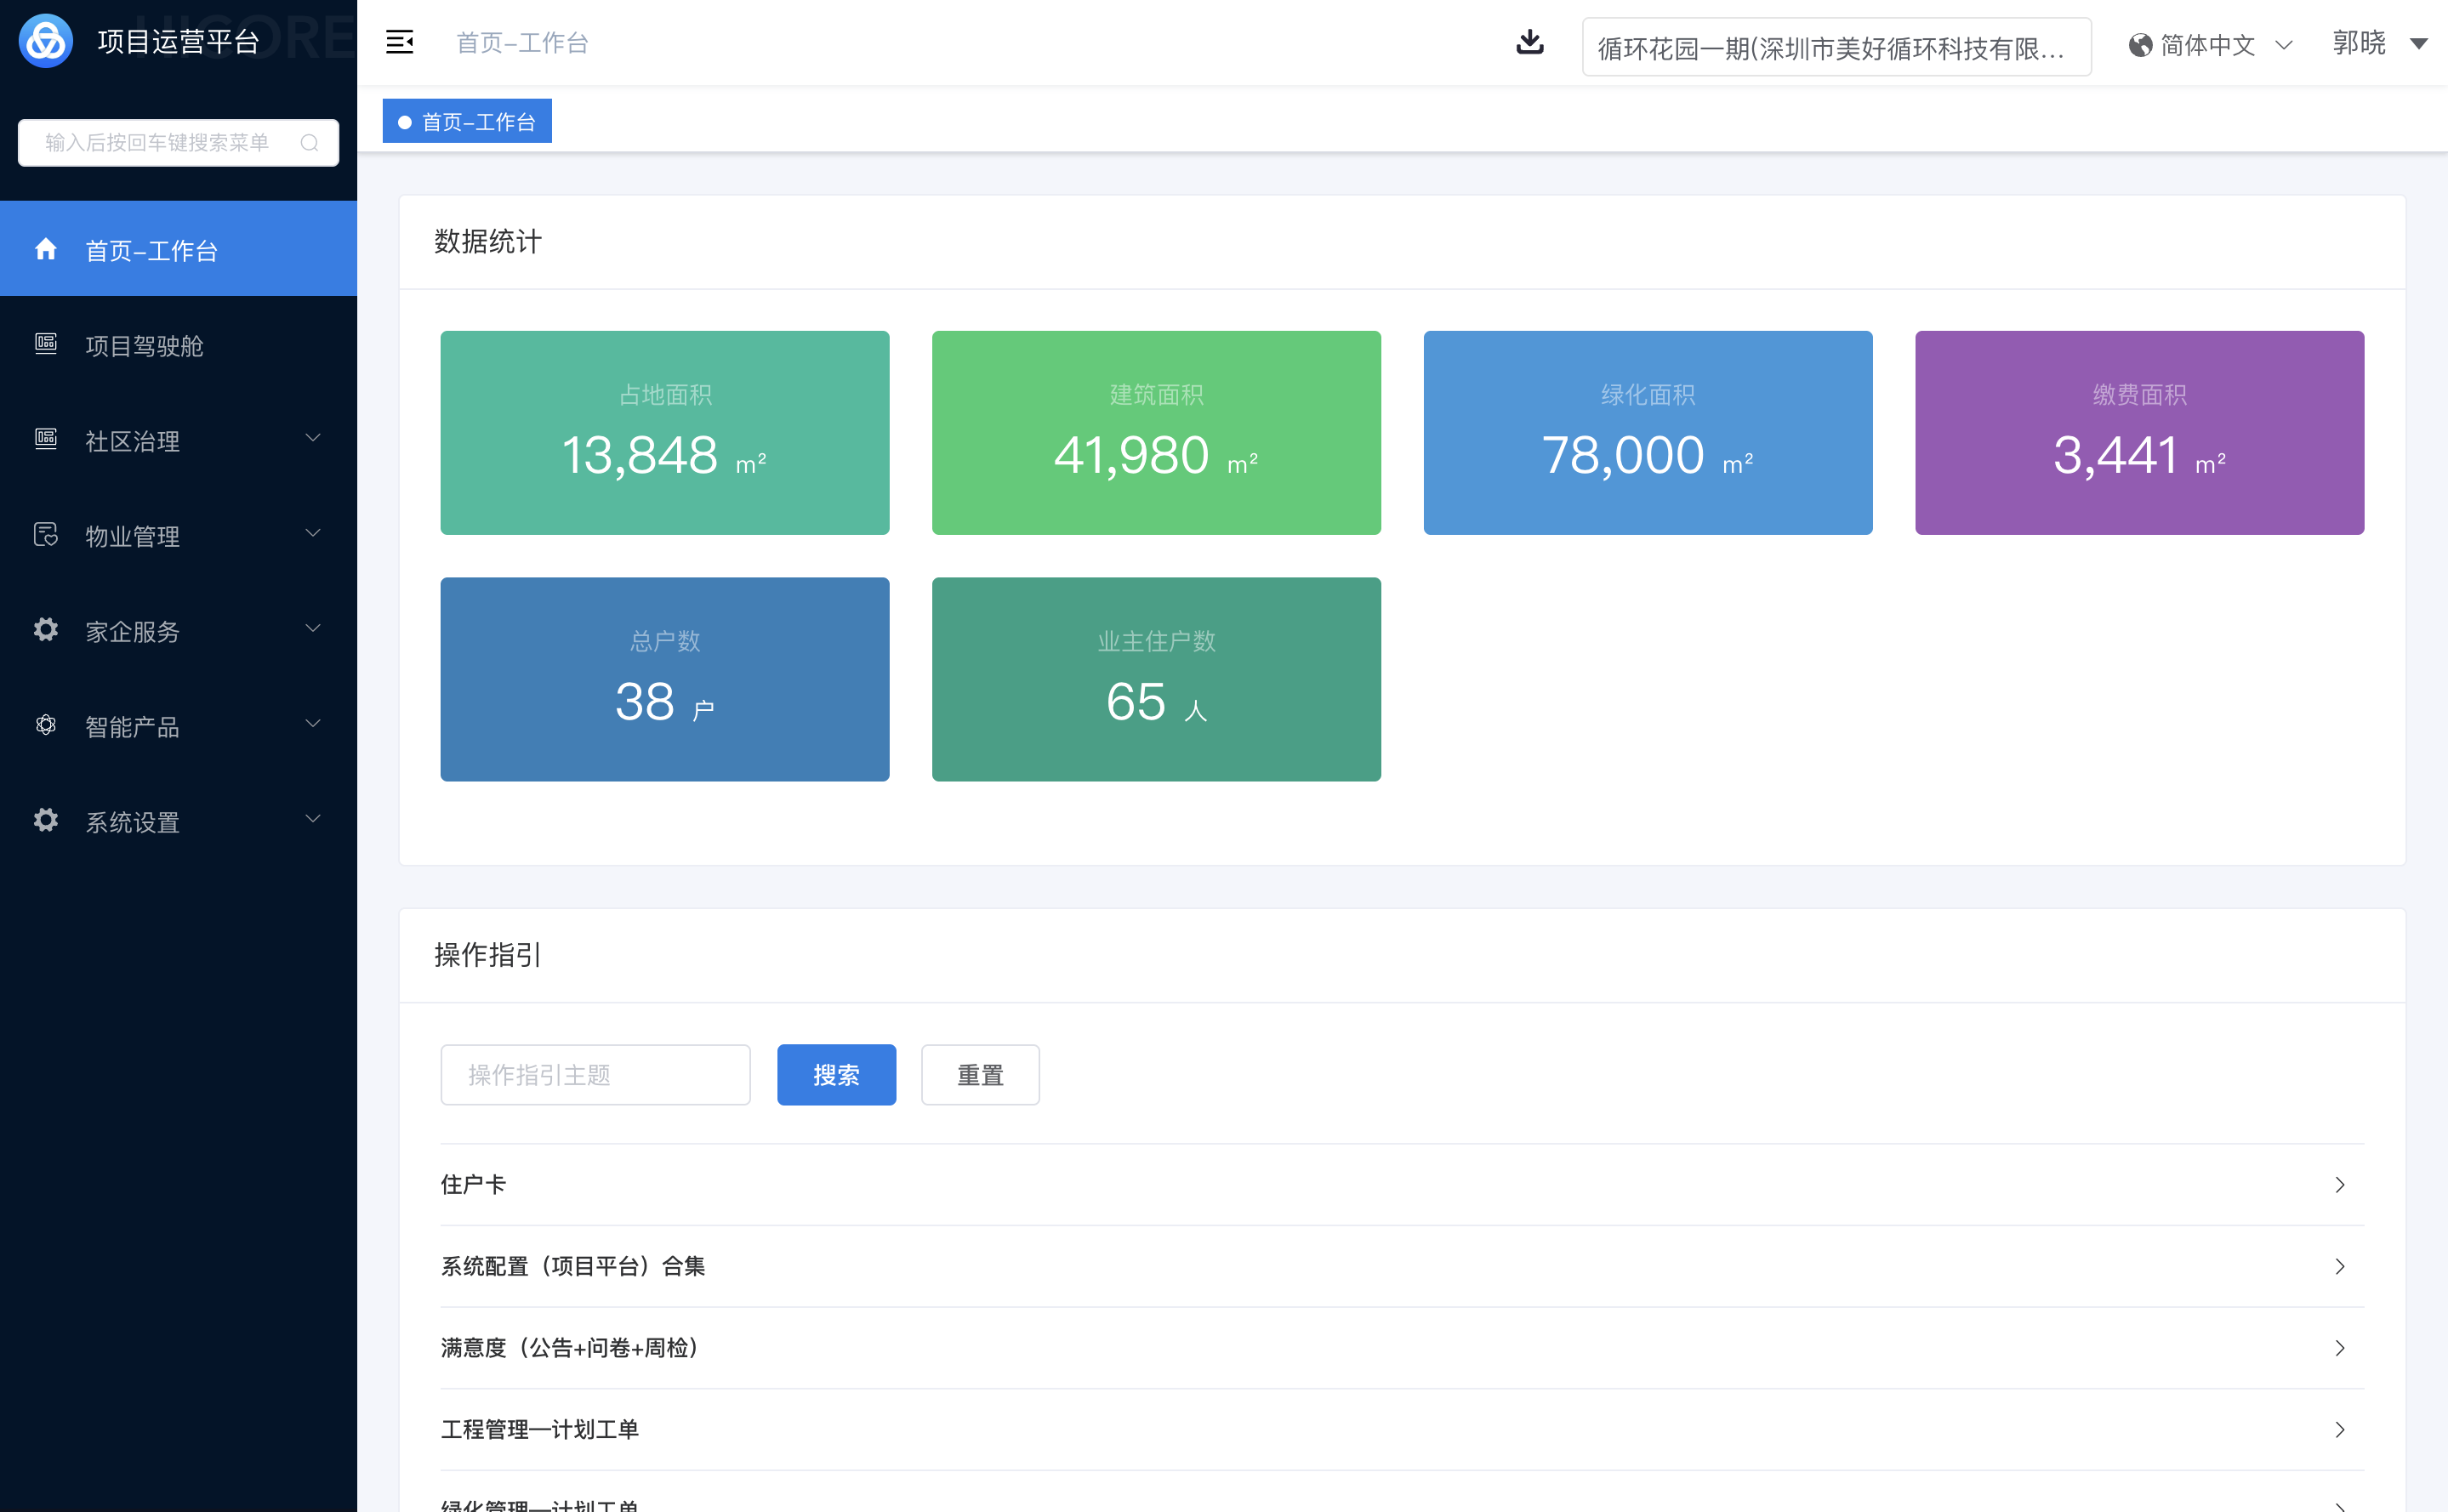2448x1512 pixels.
Task: Click the 操作指引主题 input field
Action: tap(595, 1075)
